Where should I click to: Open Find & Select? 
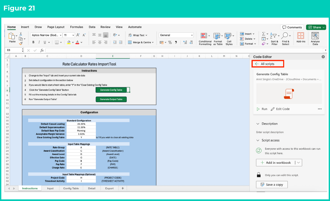[285, 39]
